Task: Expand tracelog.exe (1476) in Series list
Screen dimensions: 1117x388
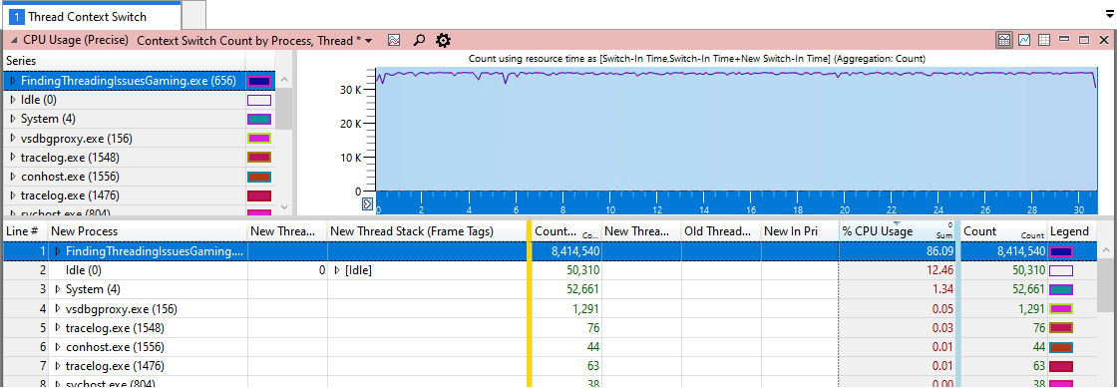Action: click(12, 195)
